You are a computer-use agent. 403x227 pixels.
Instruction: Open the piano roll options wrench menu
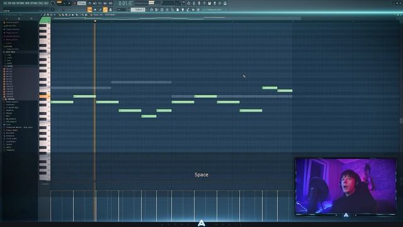point(44,15)
